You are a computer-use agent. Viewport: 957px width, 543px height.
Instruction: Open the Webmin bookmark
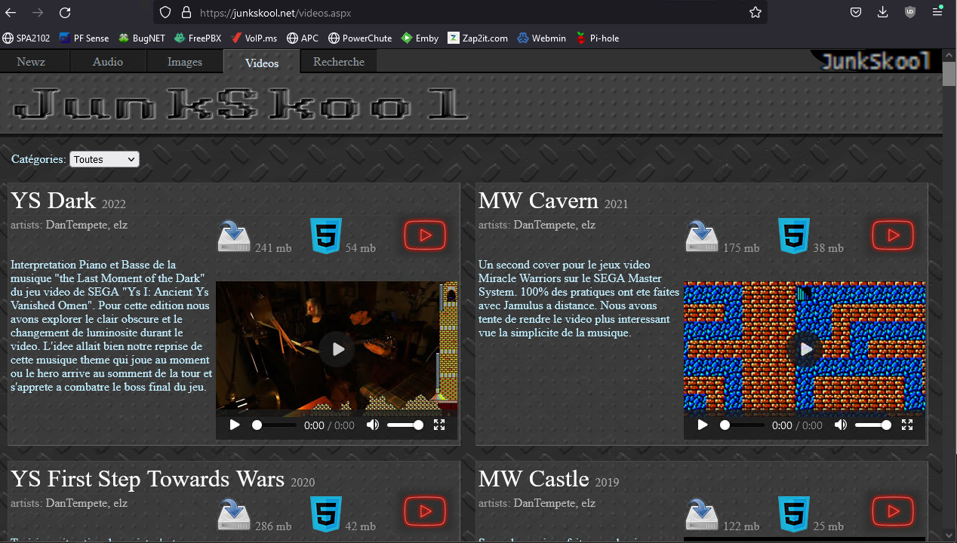pyautogui.click(x=542, y=38)
